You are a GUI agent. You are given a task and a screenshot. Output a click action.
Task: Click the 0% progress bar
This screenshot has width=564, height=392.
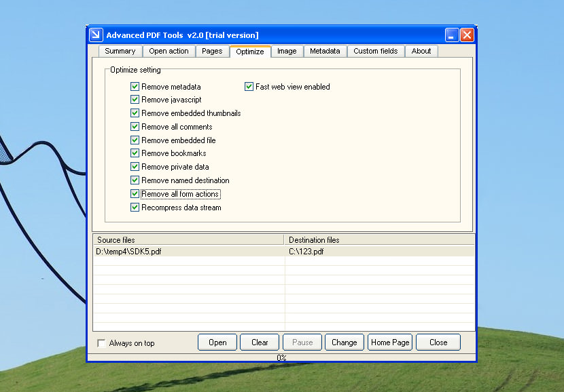[281, 357]
